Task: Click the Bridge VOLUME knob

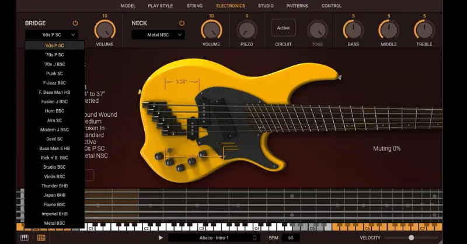Action: click(104, 30)
